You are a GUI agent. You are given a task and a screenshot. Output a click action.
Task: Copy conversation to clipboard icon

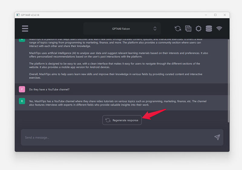click(x=188, y=28)
